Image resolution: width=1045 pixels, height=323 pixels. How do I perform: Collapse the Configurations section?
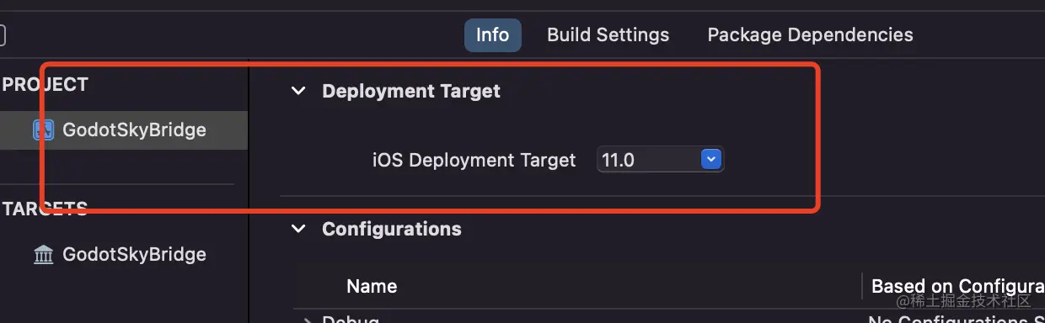click(x=298, y=229)
